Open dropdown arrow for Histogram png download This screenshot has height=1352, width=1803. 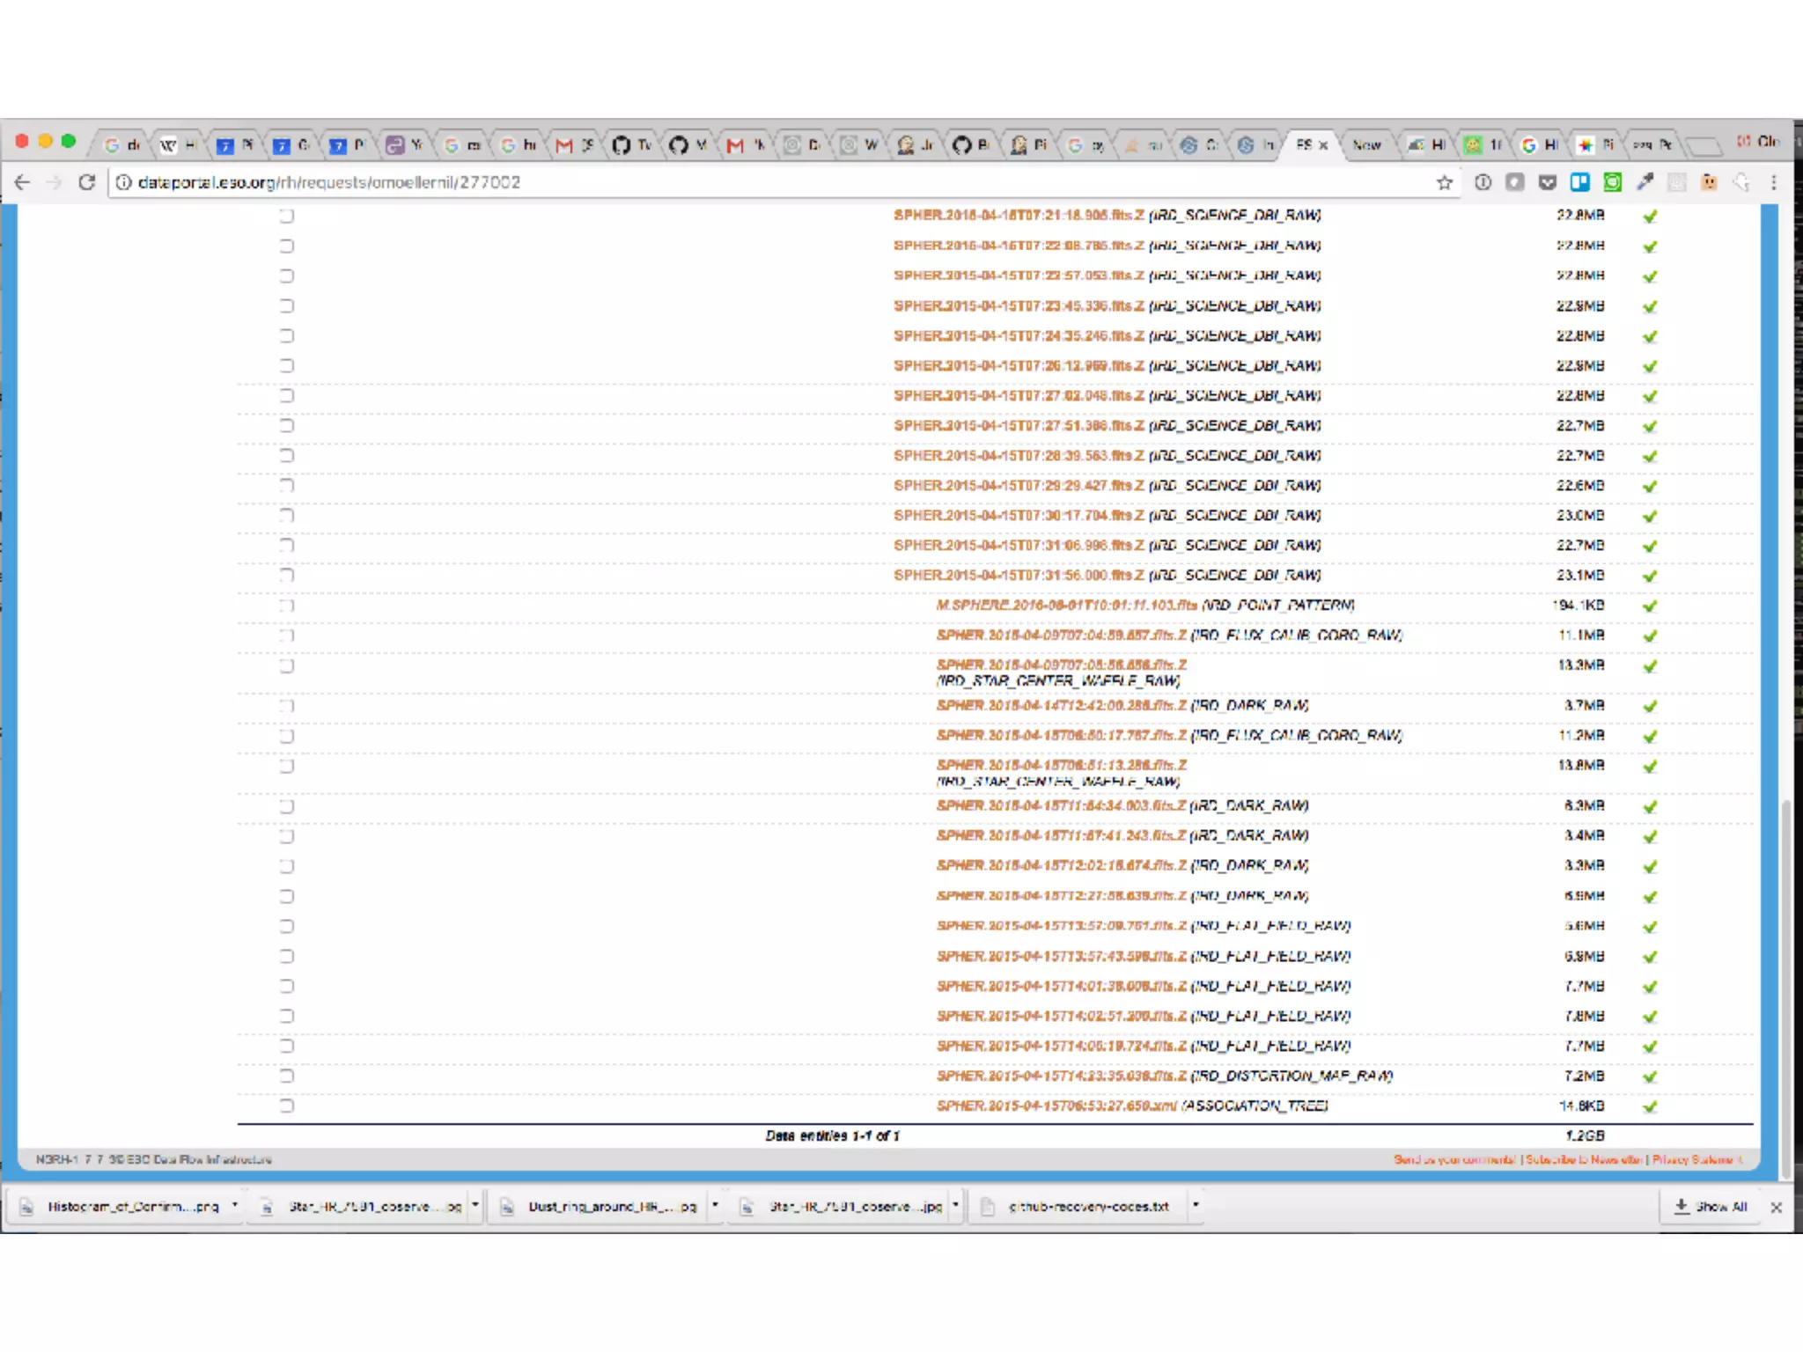tap(235, 1205)
